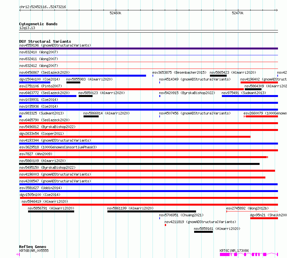Select the nsv5706951 (Chuang2021) label
Viewport: 287px width, 258px height.
click(x=181, y=215)
